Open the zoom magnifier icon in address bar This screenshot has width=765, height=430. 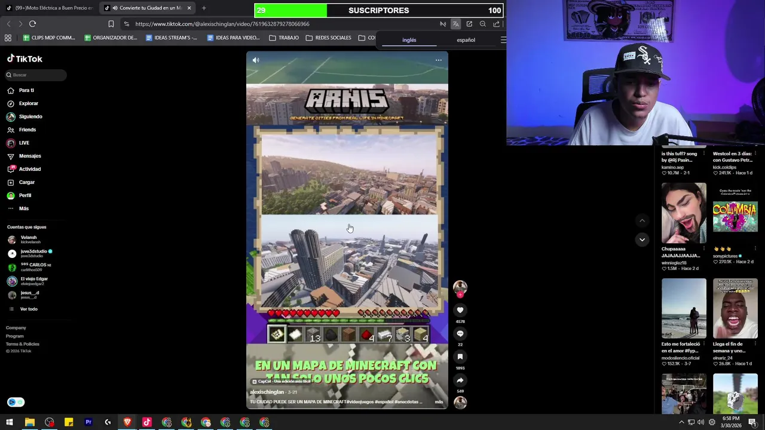(x=483, y=24)
